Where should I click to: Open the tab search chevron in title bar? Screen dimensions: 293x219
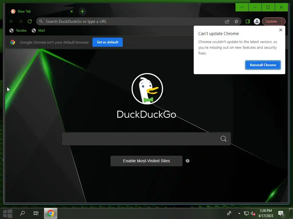[x=241, y=7]
